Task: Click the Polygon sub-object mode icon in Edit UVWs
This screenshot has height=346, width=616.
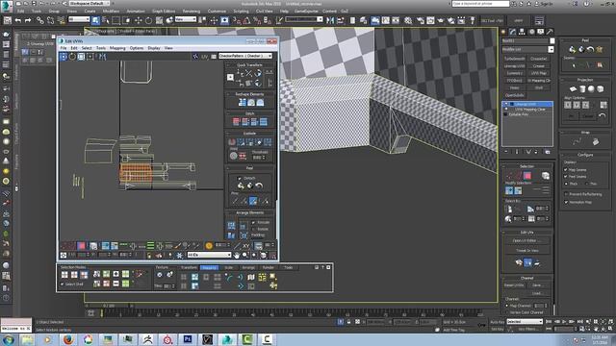Action: click(x=81, y=246)
